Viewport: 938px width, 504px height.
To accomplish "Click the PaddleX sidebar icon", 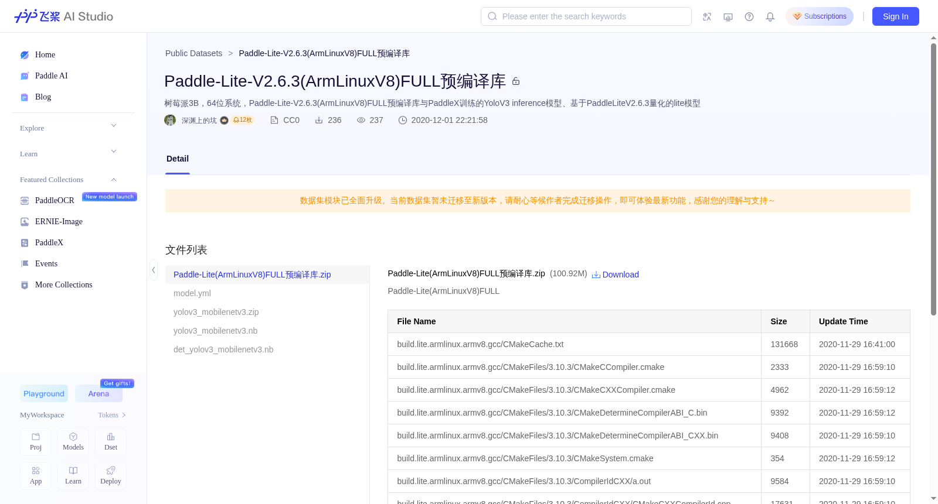I will point(25,243).
